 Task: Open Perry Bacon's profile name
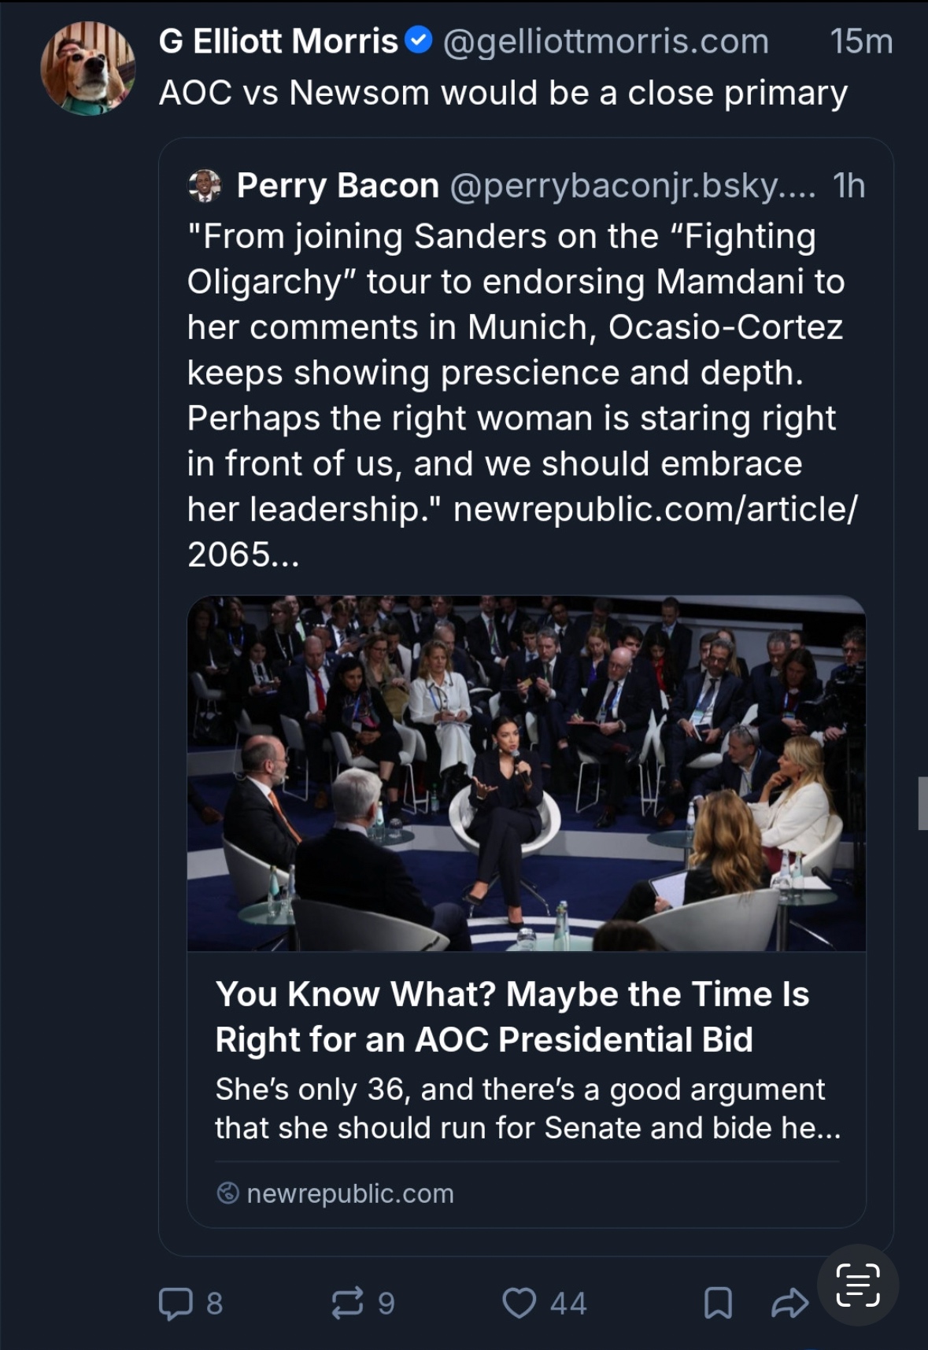pos(338,186)
